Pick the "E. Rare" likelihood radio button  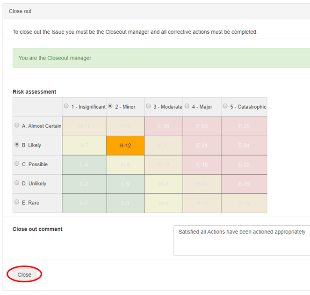pos(17,202)
